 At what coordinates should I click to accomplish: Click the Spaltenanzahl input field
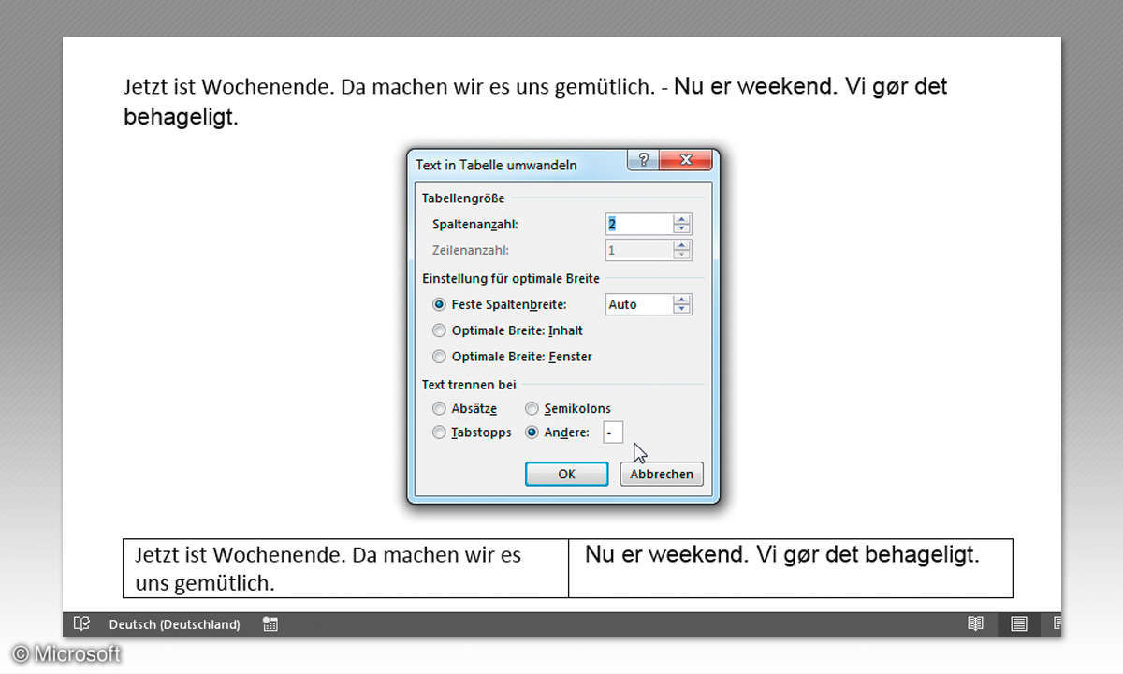(639, 225)
